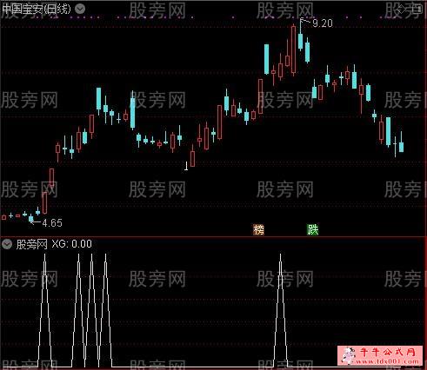This screenshot has height=370, width=427.
Task: Click the 中国宝安(日线) stock title
Action: pos(37,9)
